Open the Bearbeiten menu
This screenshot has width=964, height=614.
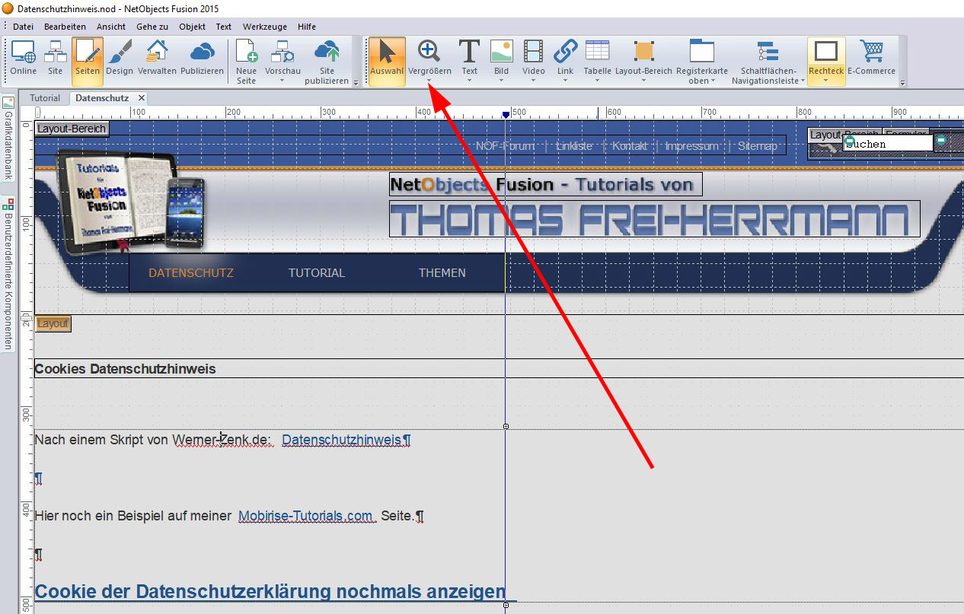point(64,27)
